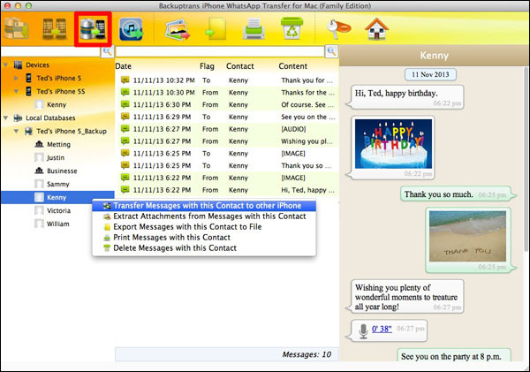
Task: Select Ted's iPhone 5_Backup database
Action: click(x=72, y=131)
